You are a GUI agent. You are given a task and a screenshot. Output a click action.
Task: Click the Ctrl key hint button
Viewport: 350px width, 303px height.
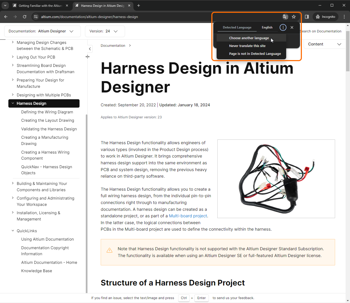click(x=184, y=298)
